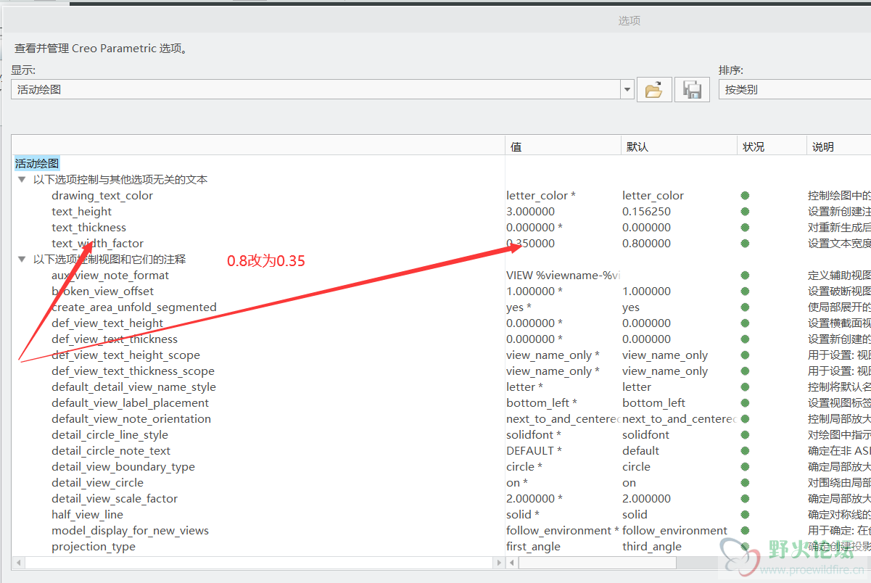Screen dimensions: 871x583
Task: Click the 状况 column header
Action: point(772,146)
